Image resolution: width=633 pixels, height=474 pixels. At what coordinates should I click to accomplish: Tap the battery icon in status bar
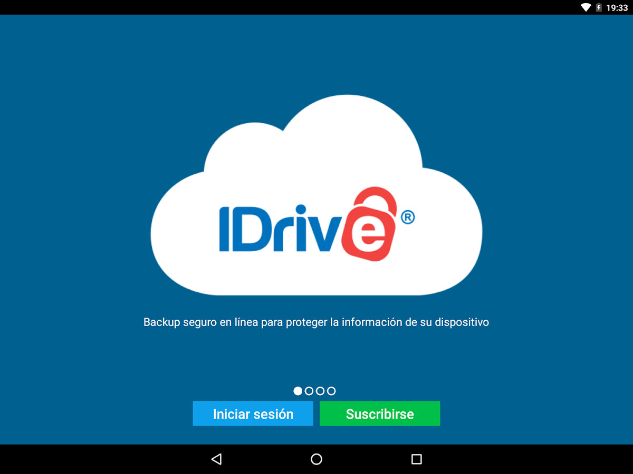599,7
